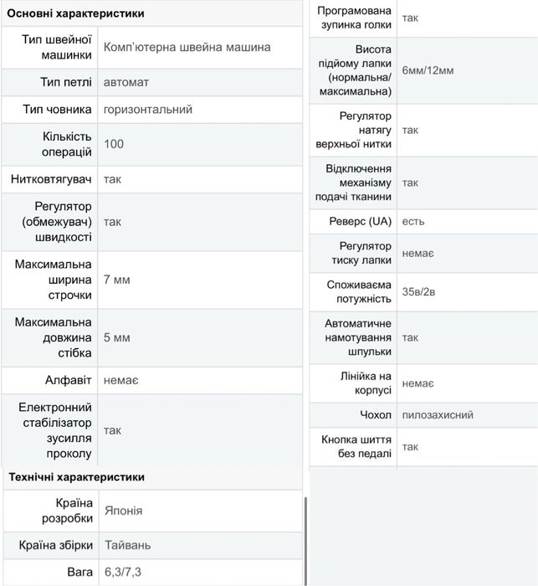This screenshot has height=586, width=538.
Task: Click the 'Вага' value 6,3/7,3
Action: (x=124, y=572)
